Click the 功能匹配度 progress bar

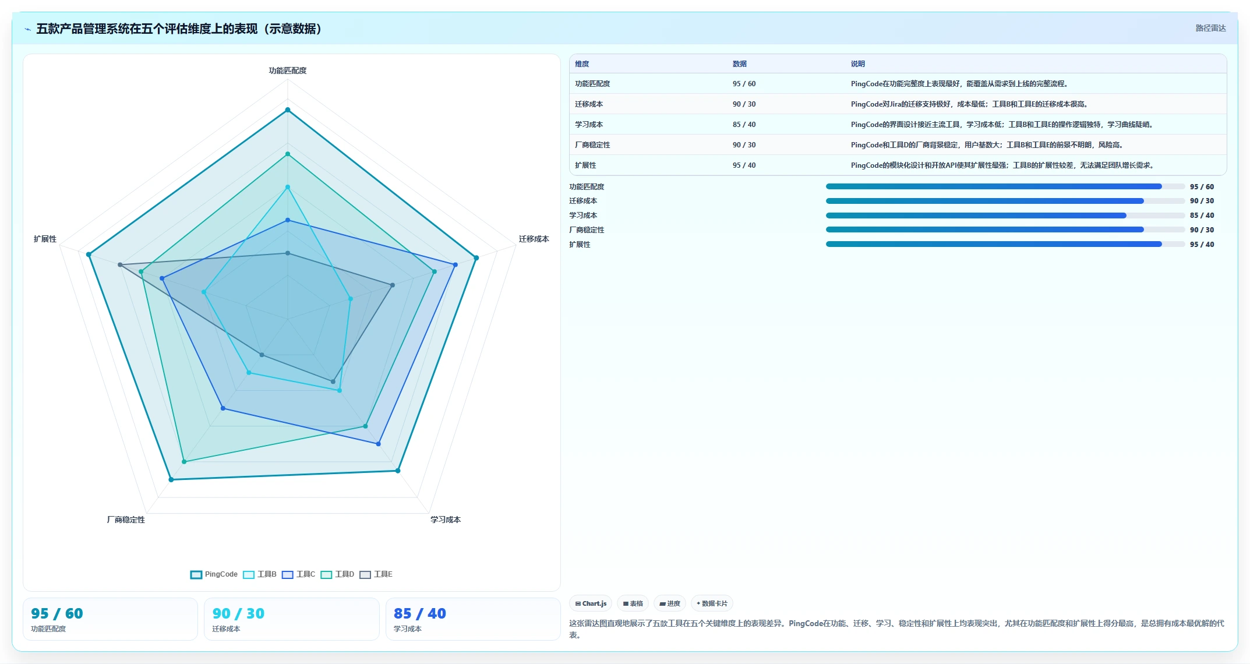coord(1005,186)
